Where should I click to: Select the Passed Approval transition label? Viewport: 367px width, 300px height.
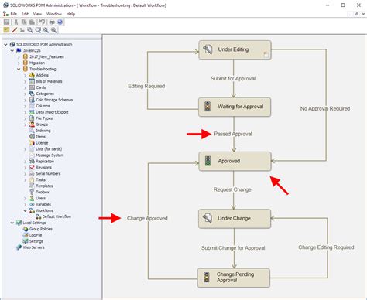coord(233,134)
